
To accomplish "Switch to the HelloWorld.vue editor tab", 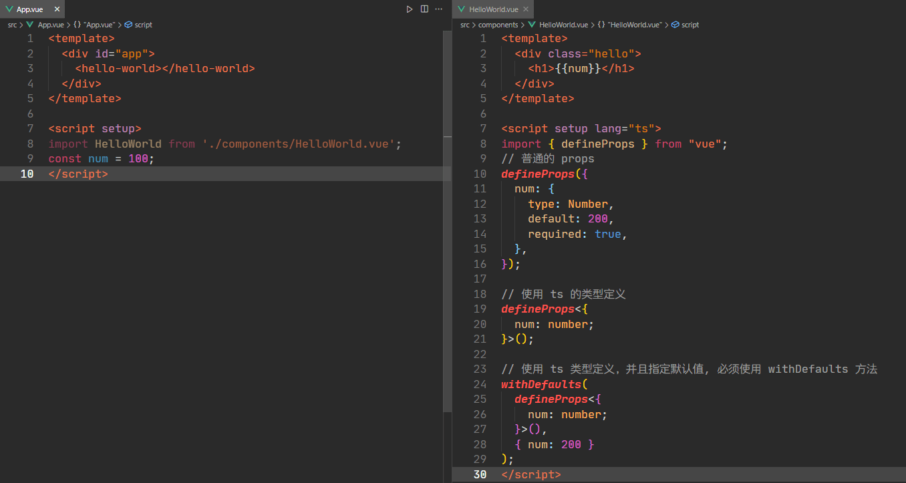I will pyautogui.click(x=493, y=9).
